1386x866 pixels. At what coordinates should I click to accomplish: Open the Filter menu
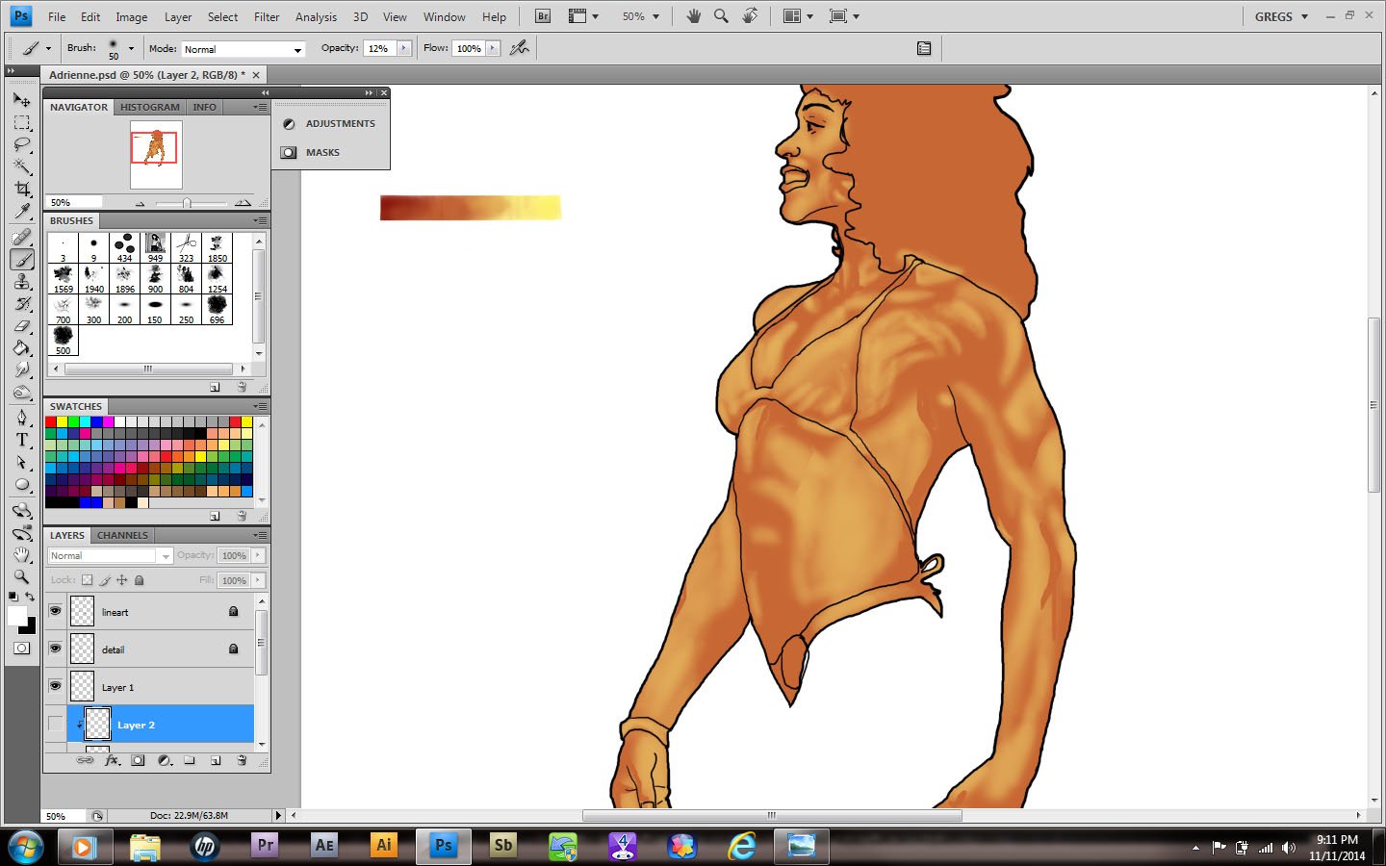point(267,16)
